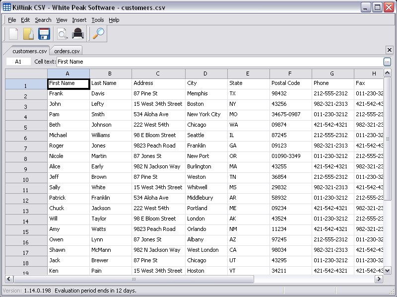Screen dimensions: 397x297
Task: Open the File menu
Action: 12,20
